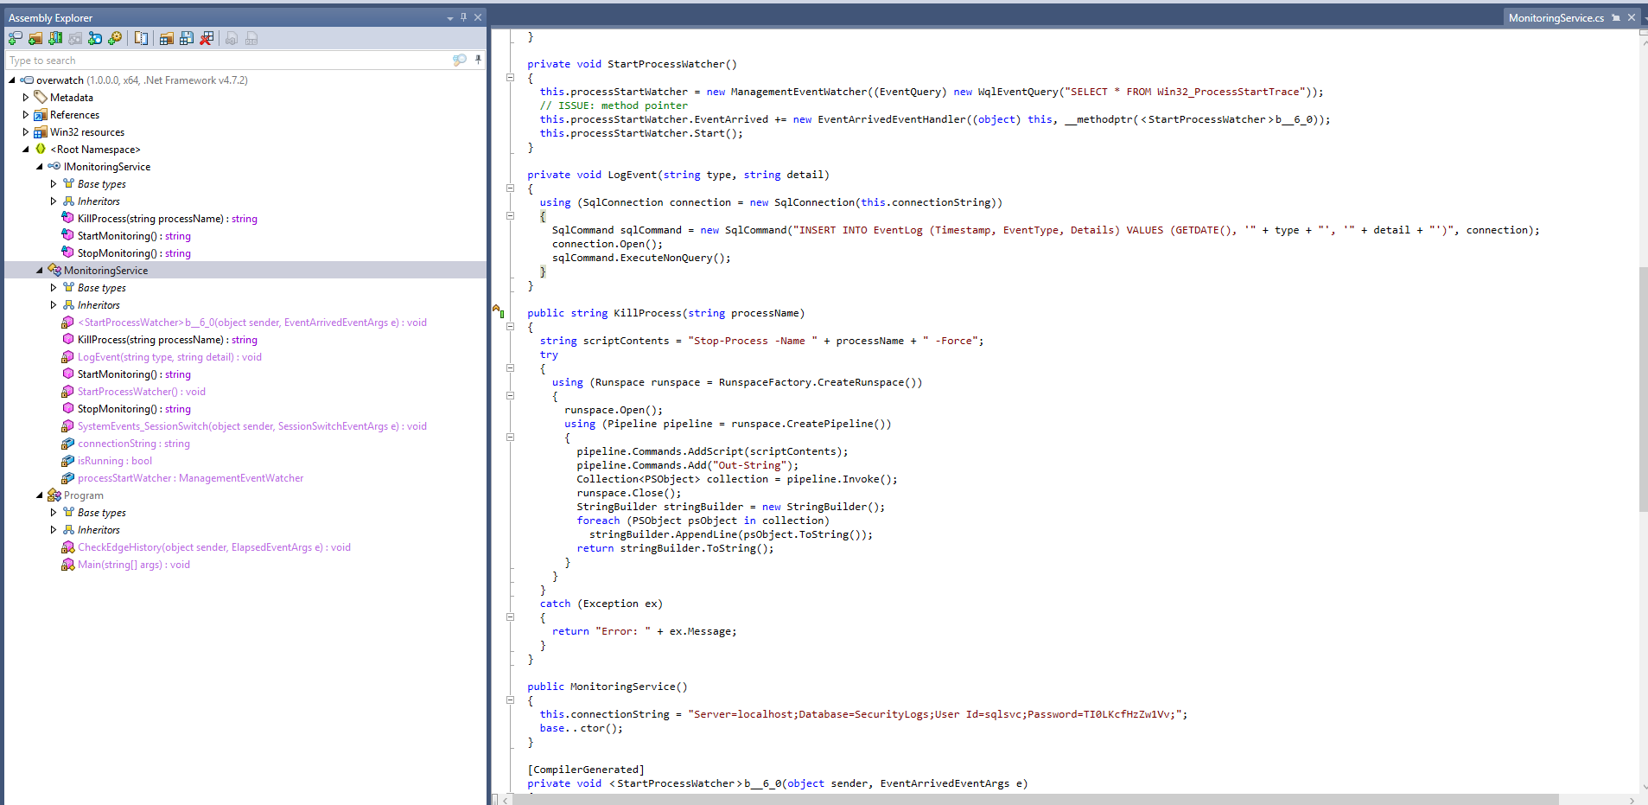The image size is (1648, 805).
Task: Click the Save assembly list floppy icon
Action: [187, 38]
